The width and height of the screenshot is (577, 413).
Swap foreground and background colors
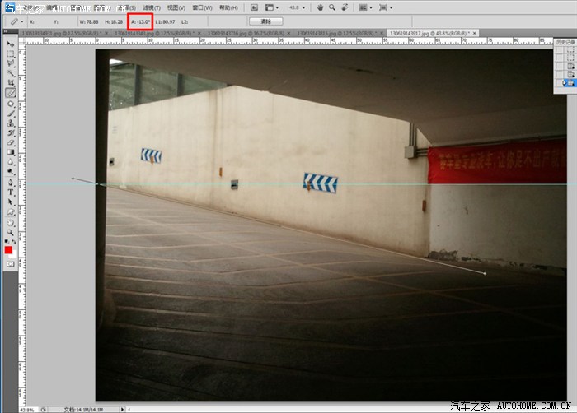[x=14, y=241]
